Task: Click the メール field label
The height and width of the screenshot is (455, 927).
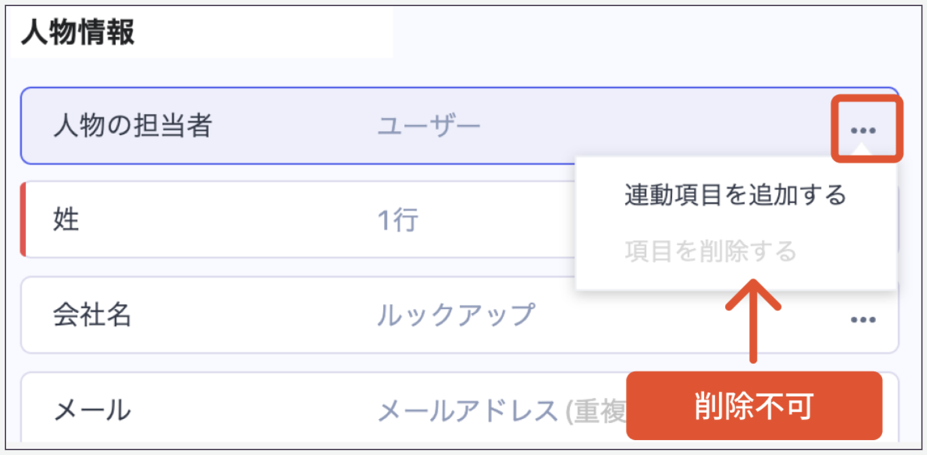Action: tap(92, 409)
